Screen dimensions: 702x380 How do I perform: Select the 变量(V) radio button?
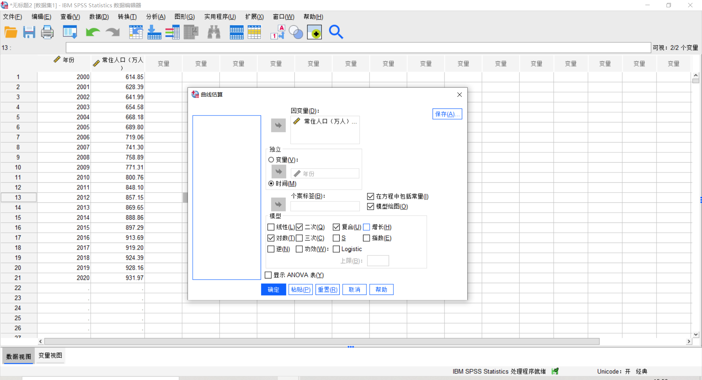pyautogui.click(x=271, y=160)
